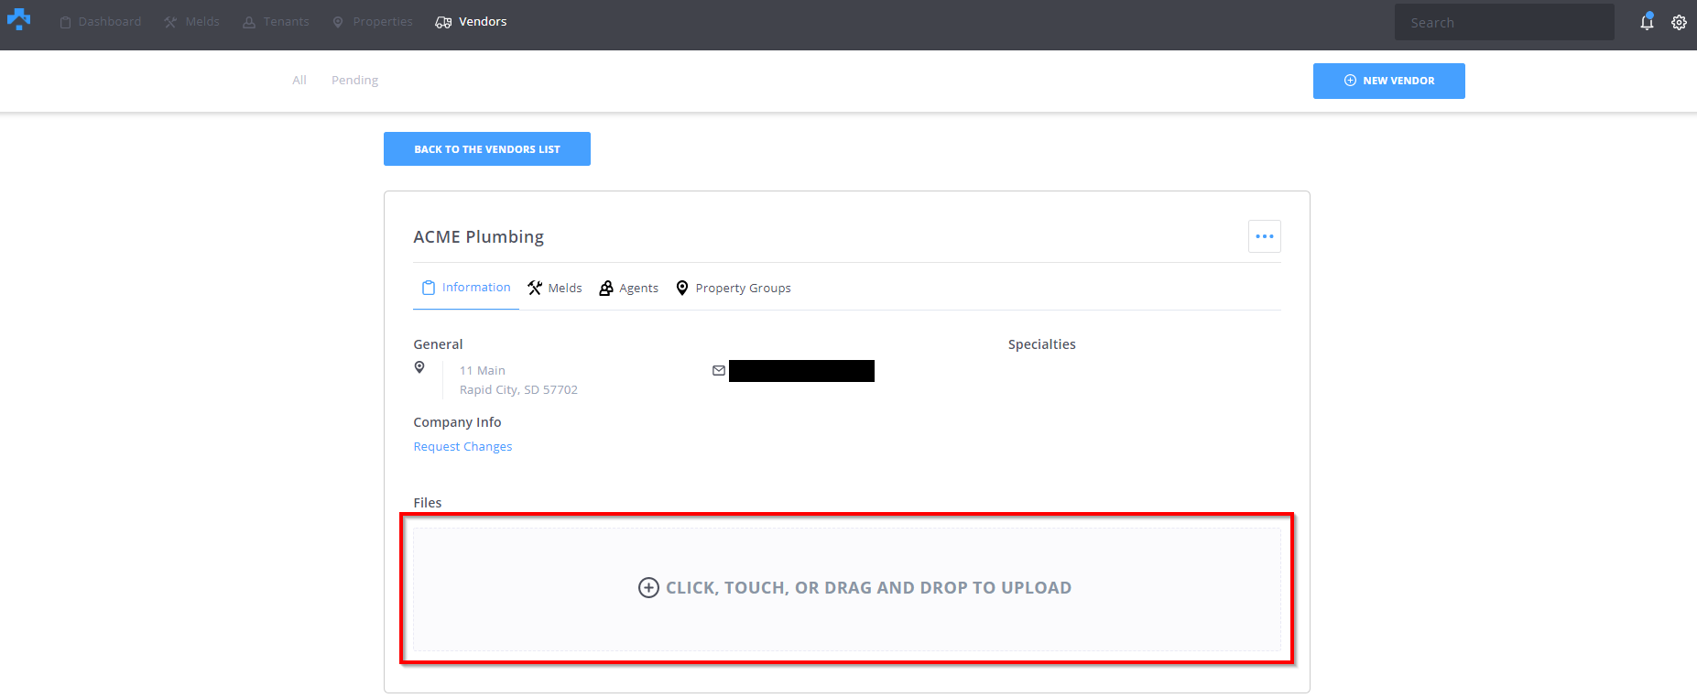1697x698 pixels.
Task: Open the Property Groups tab
Action: (734, 288)
